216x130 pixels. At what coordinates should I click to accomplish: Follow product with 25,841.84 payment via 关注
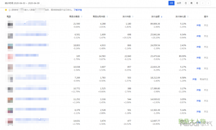(x=206, y=36)
